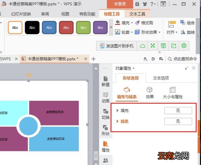The height and width of the screenshot is (165, 201).
Task: Open 动画 animation sidebar pane
Action: (106, 98)
